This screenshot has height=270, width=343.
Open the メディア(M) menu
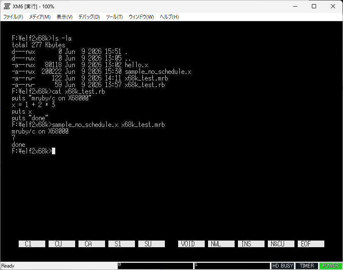pos(39,17)
